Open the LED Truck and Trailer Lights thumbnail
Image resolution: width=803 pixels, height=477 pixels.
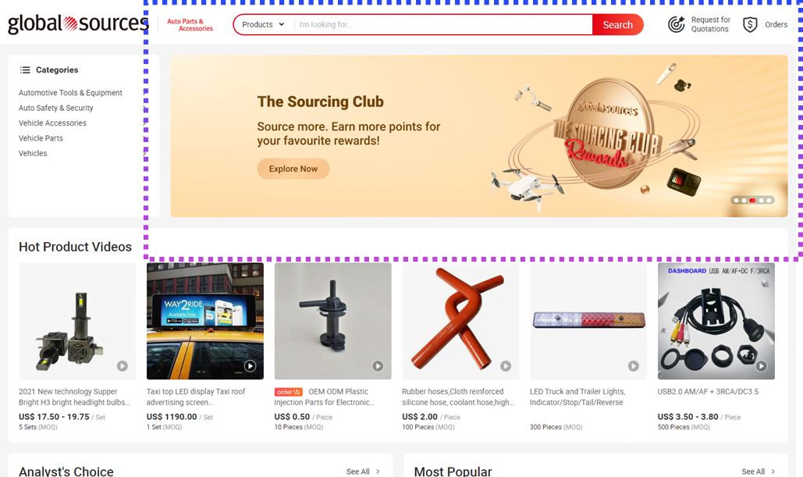pos(588,321)
